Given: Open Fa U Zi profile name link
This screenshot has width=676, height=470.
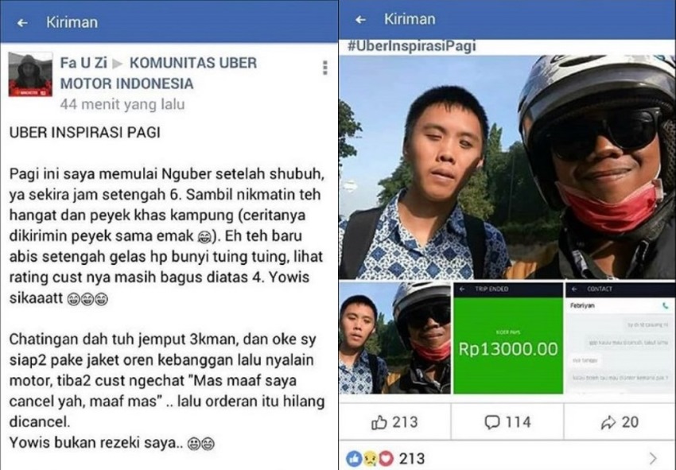Looking at the screenshot, I should 84,63.
